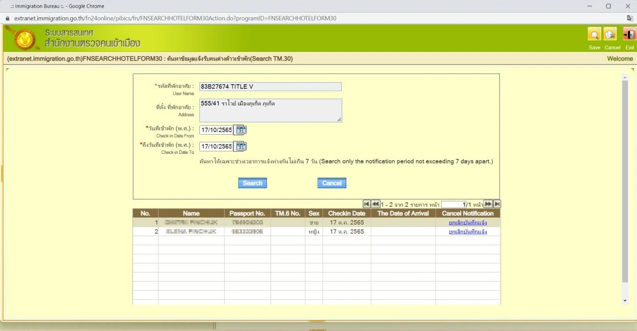
Task: Click check-in date cell in row 1
Action: 347,223
